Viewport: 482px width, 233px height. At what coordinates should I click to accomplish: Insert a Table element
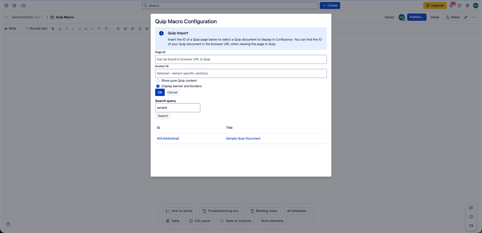coord(173,221)
